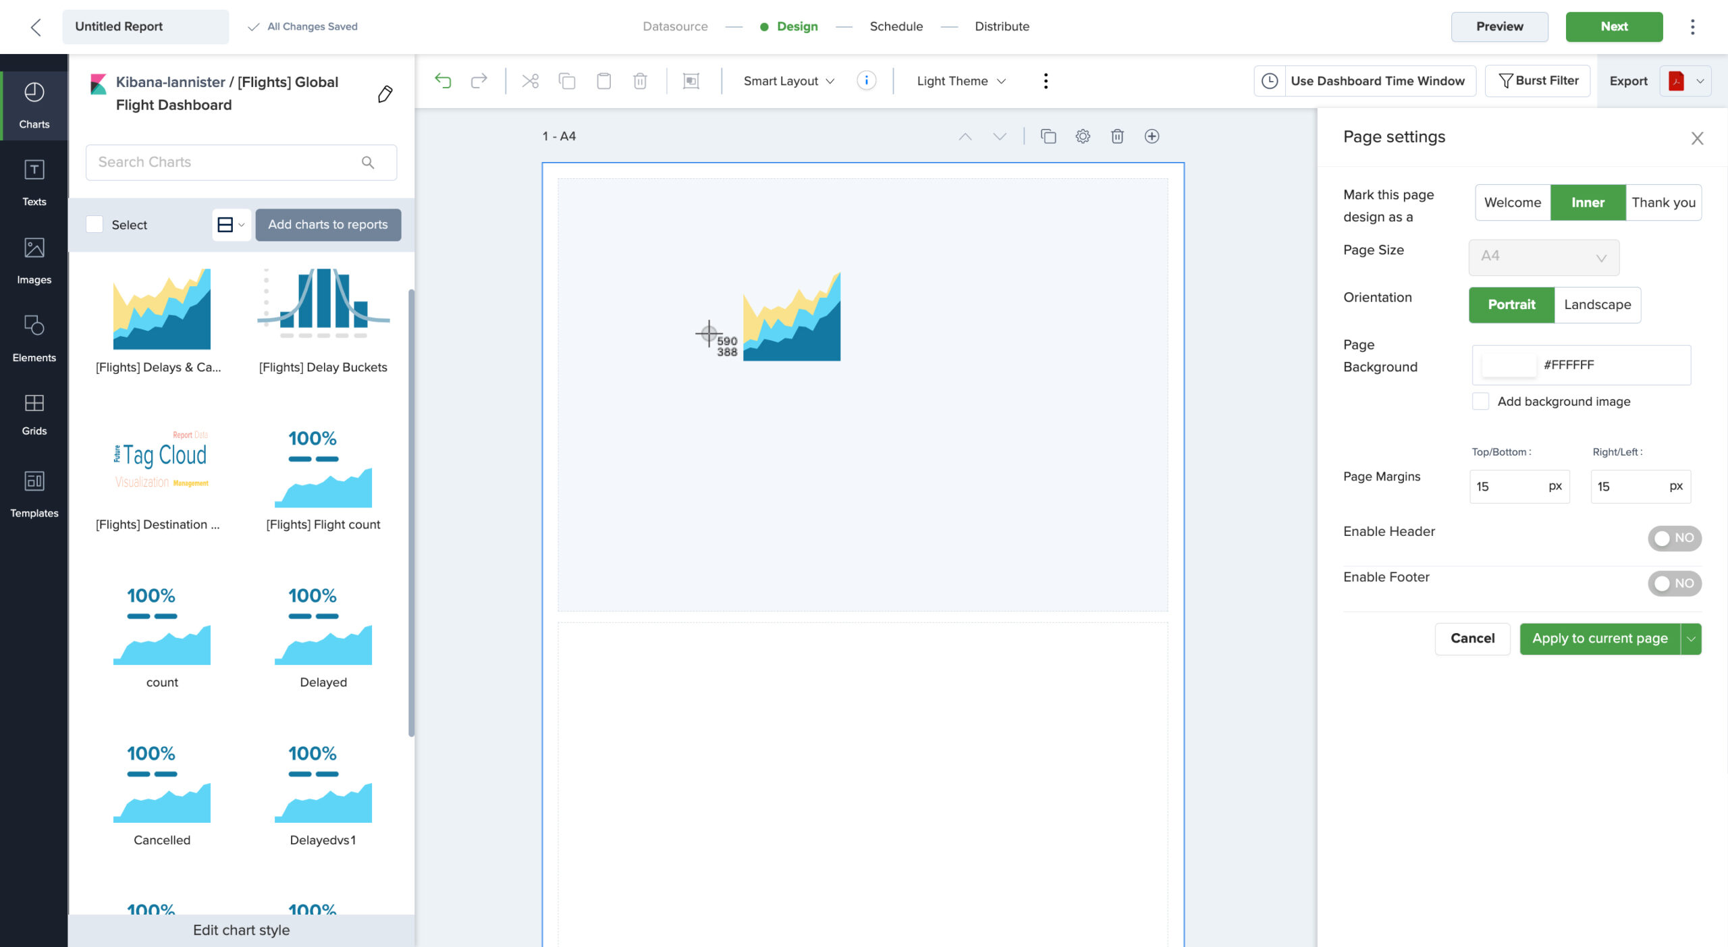
Task: Open the Page Size A4 dropdown
Action: pos(1544,258)
